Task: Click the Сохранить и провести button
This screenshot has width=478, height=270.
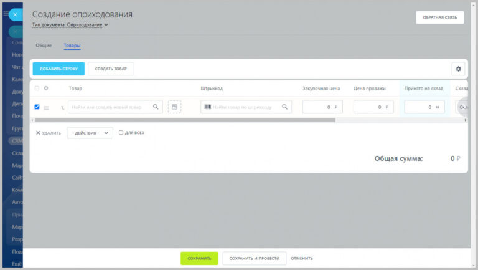Action: pos(254,258)
